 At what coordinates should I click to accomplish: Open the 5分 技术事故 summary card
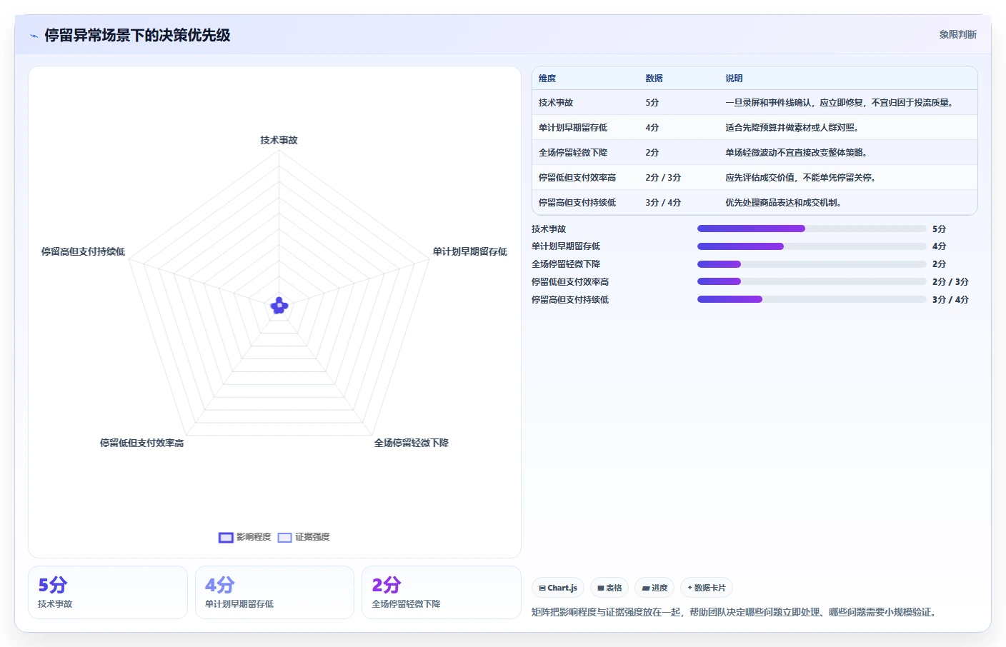tap(108, 592)
